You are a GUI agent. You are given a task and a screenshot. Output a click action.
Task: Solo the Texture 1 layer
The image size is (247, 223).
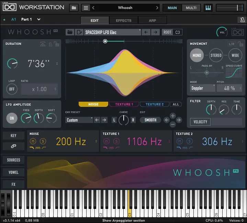(116, 141)
